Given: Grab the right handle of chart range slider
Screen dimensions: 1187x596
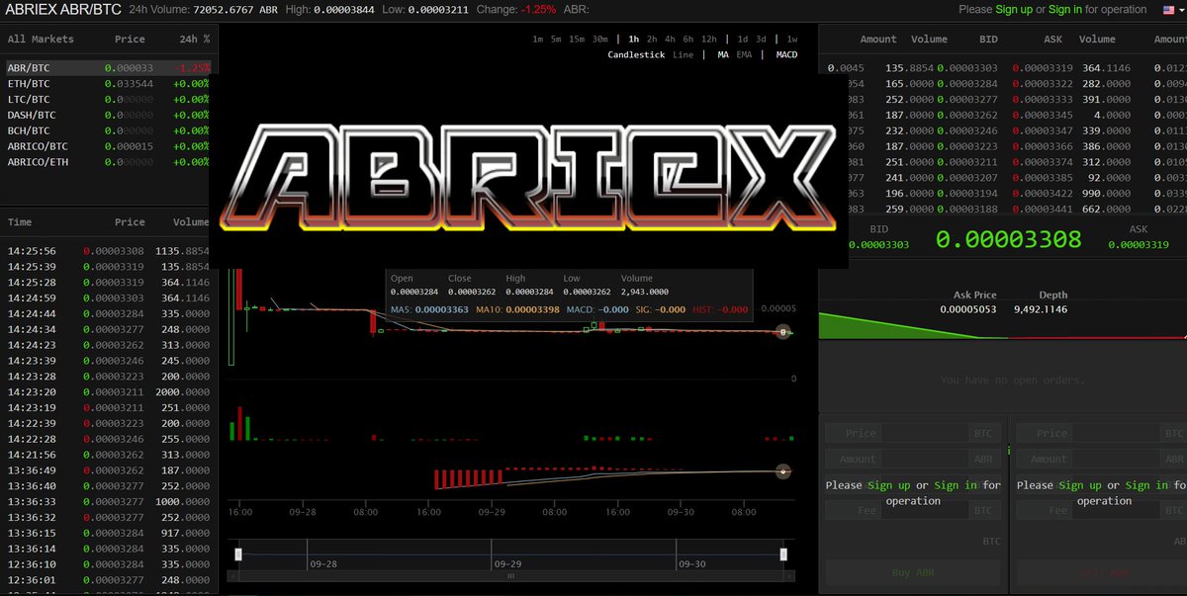Looking at the screenshot, I should [783, 554].
